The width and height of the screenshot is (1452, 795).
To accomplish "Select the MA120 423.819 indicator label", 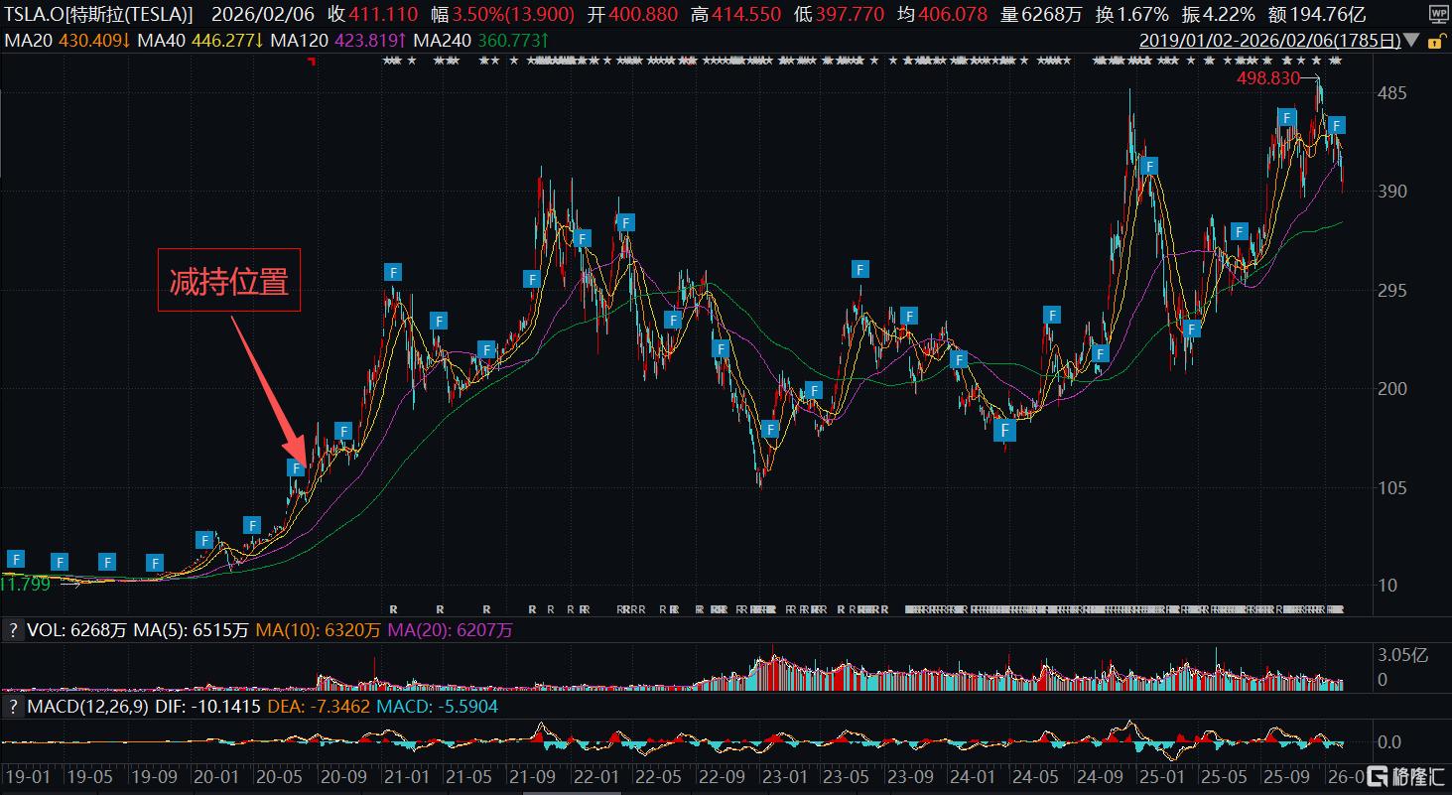I will coord(337,41).
